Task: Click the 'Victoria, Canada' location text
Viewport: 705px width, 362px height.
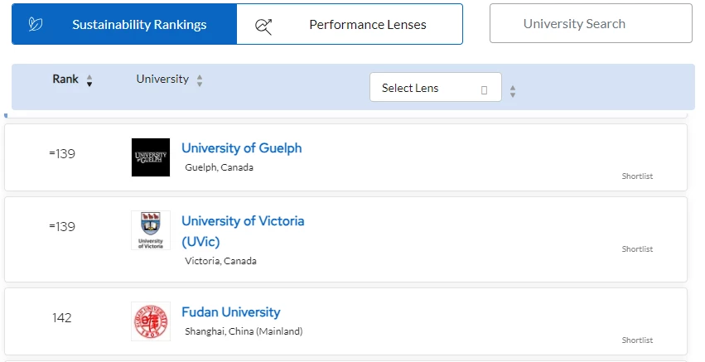Action: point(220,261)
